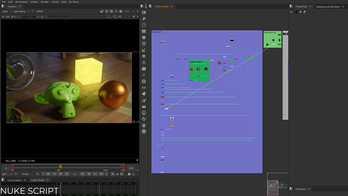The width and height of the screenshot is (348, 196).
Task: Switch to the Background Renders tab
Action: tap(328, 7)
